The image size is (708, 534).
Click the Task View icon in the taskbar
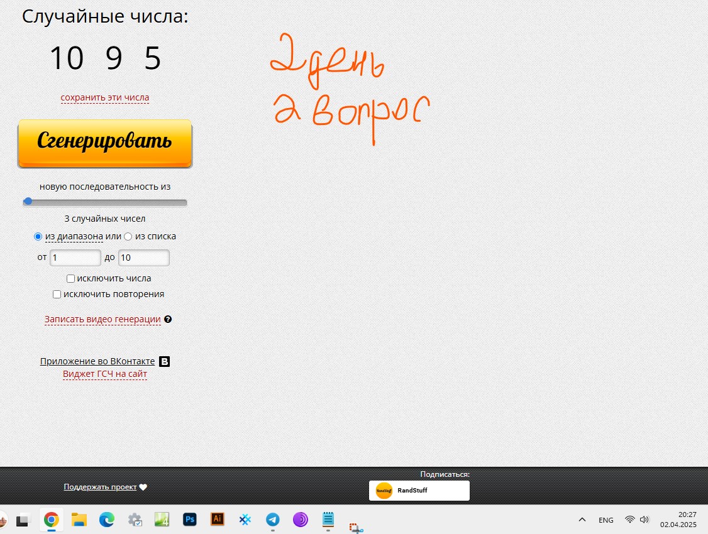(x=23, y=520)
